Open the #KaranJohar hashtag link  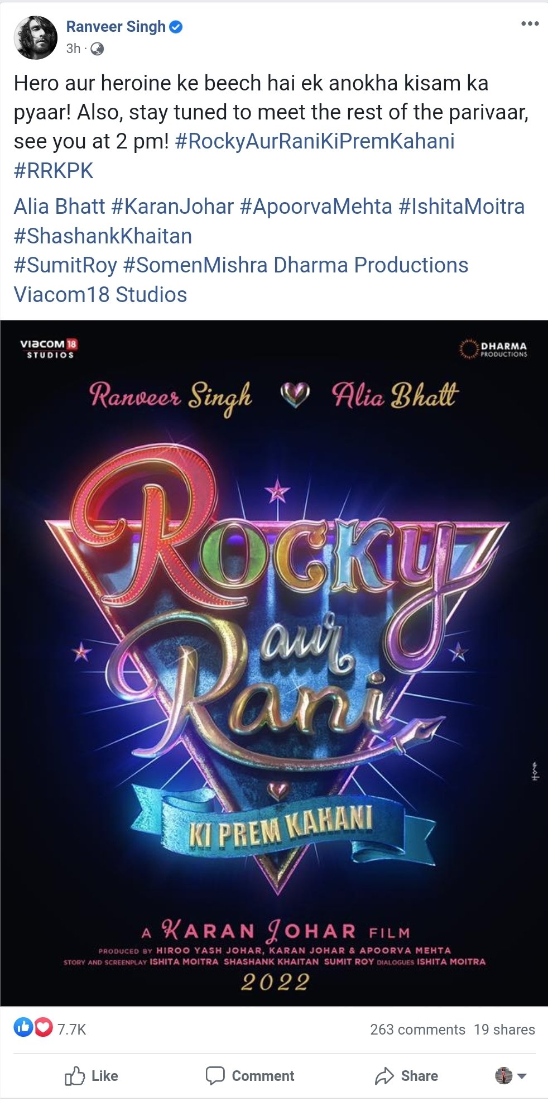[x=172, y=207]
